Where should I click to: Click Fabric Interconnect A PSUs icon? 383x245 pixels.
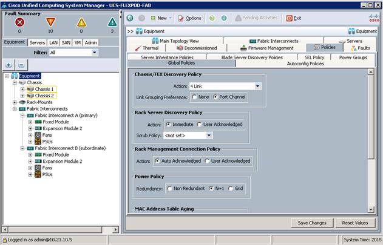(38, 142)
